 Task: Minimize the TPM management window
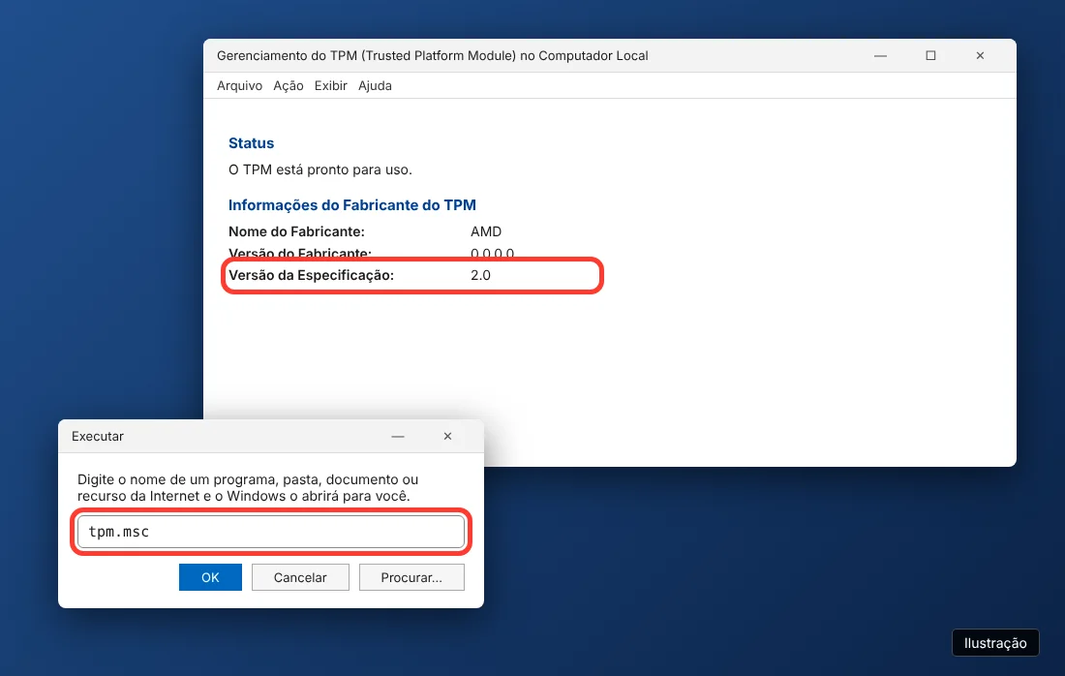tap(880, 56)
